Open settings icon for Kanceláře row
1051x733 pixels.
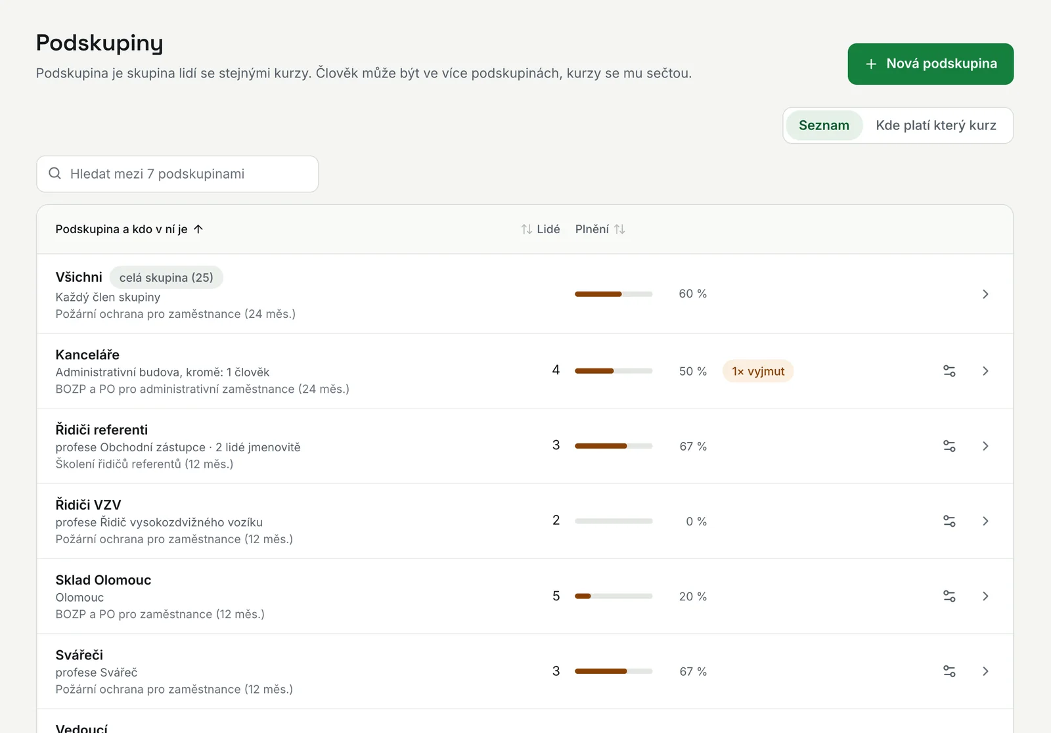949,371
